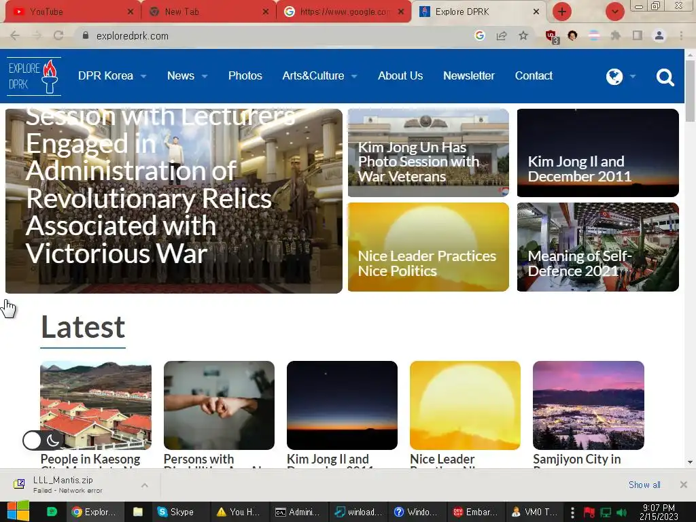Screen dimensions: 696x522
Task: Click the page vertical scrollbar thumb
Action: 690,90
